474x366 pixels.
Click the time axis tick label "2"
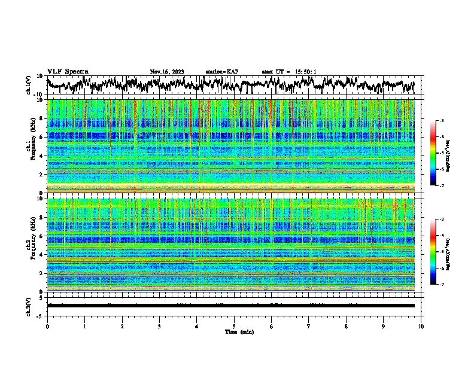click(122, 327)
